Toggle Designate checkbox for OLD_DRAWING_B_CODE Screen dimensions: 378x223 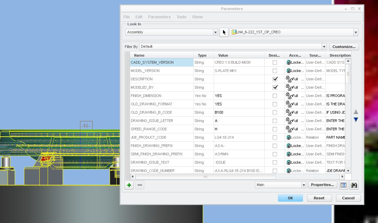(275, 112)
